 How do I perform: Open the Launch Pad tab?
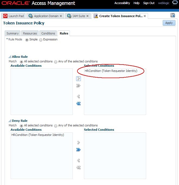(x=13, y=16)
